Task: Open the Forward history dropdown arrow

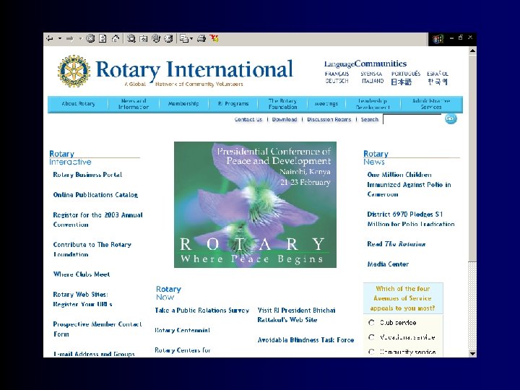Action: (80, 39)
